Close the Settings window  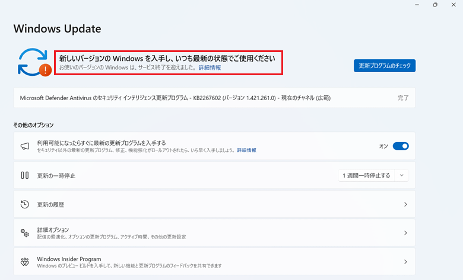coord(454,5)
